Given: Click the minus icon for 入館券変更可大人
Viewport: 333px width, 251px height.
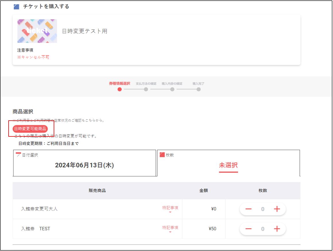Looking at the screenshot, I should click(248, 209).
